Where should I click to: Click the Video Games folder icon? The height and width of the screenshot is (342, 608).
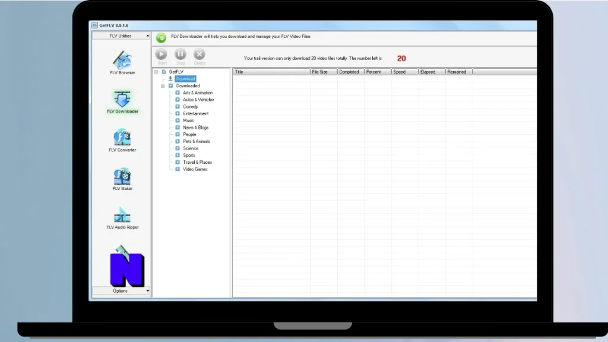[178, 169]
